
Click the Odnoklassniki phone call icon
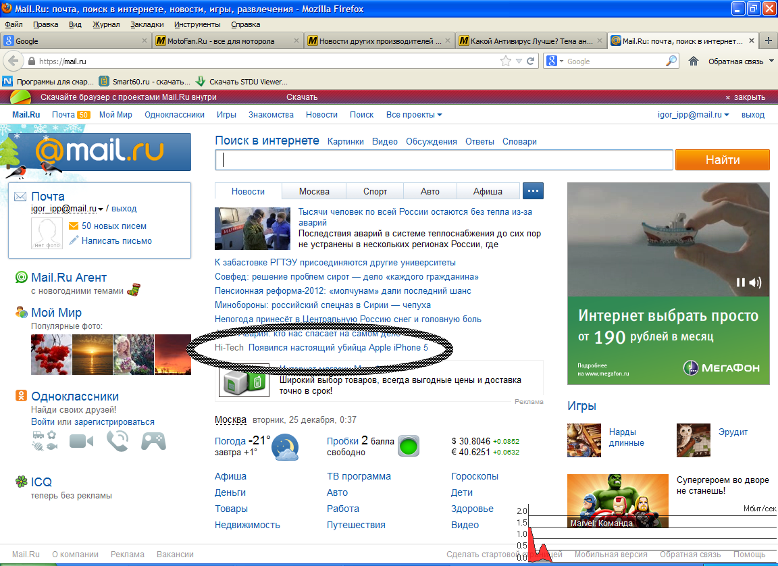tap(118, 441)
